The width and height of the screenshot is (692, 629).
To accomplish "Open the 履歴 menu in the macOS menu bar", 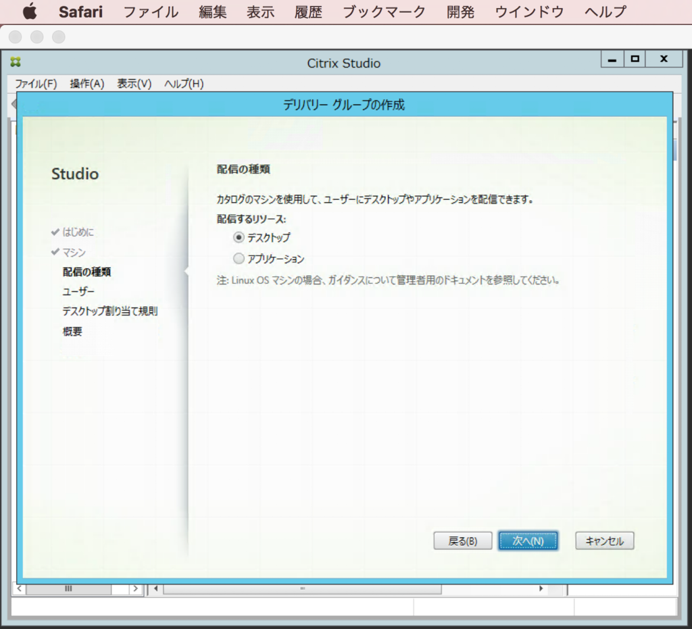I will (308, 12).
